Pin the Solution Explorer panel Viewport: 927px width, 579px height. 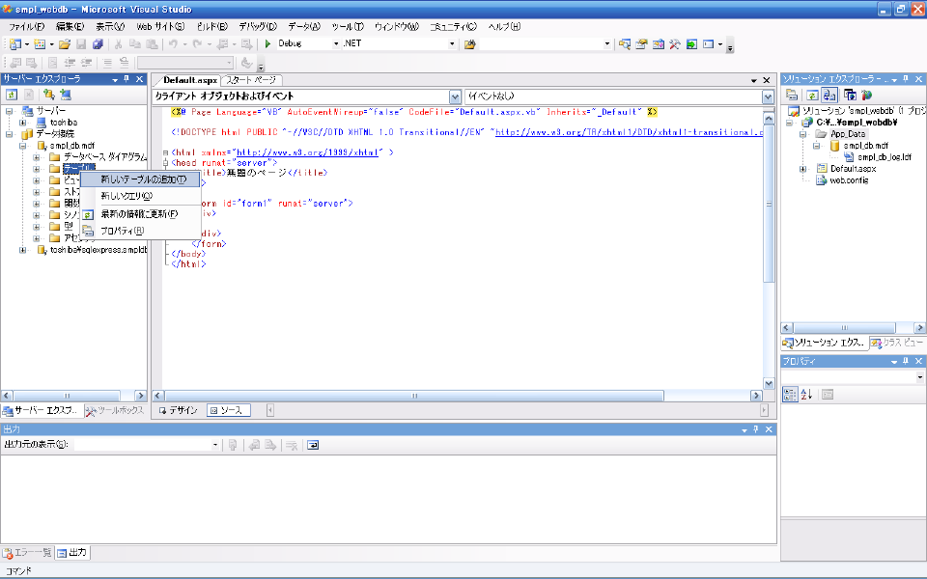pyautogui.click(x=906, y=79)
